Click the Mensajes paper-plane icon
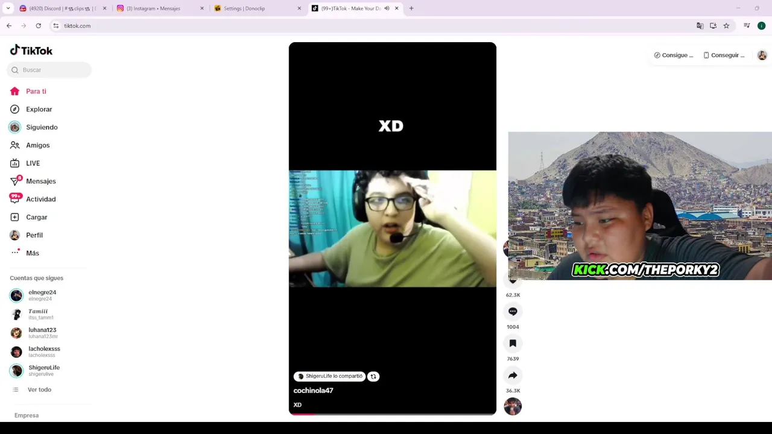 coord(14,181)
